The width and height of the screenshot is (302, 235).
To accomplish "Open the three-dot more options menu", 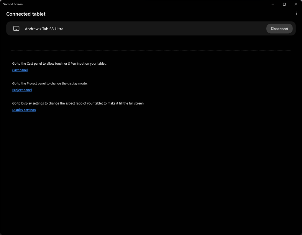I will coord(296,13).
